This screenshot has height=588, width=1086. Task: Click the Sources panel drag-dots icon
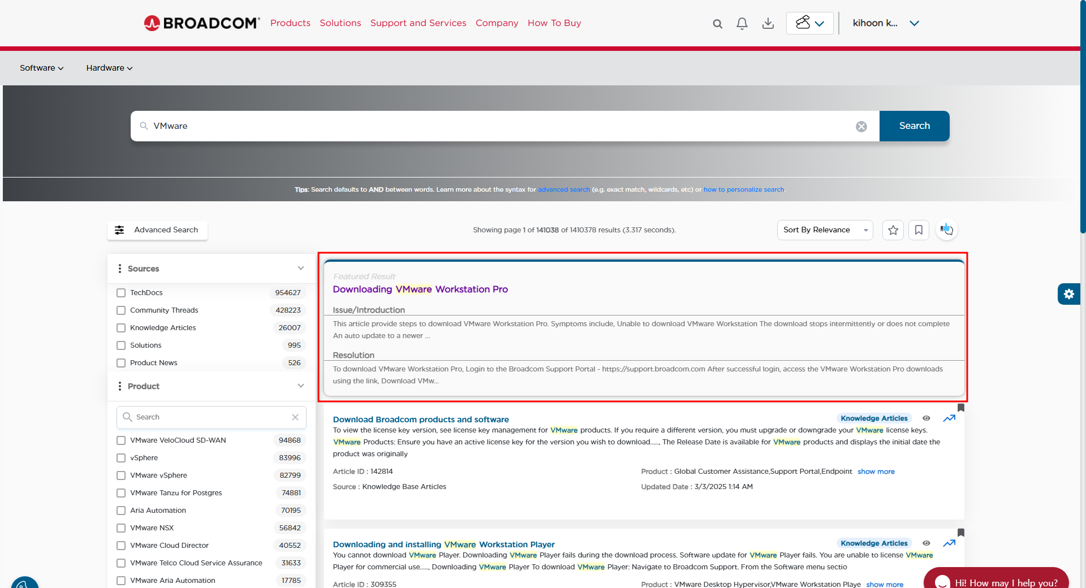coord(119,269)
